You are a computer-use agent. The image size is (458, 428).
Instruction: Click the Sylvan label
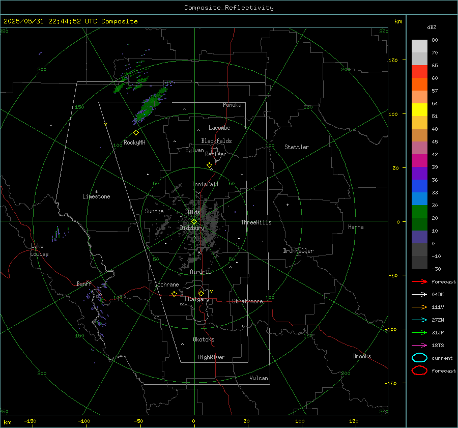tap(194, 150)
